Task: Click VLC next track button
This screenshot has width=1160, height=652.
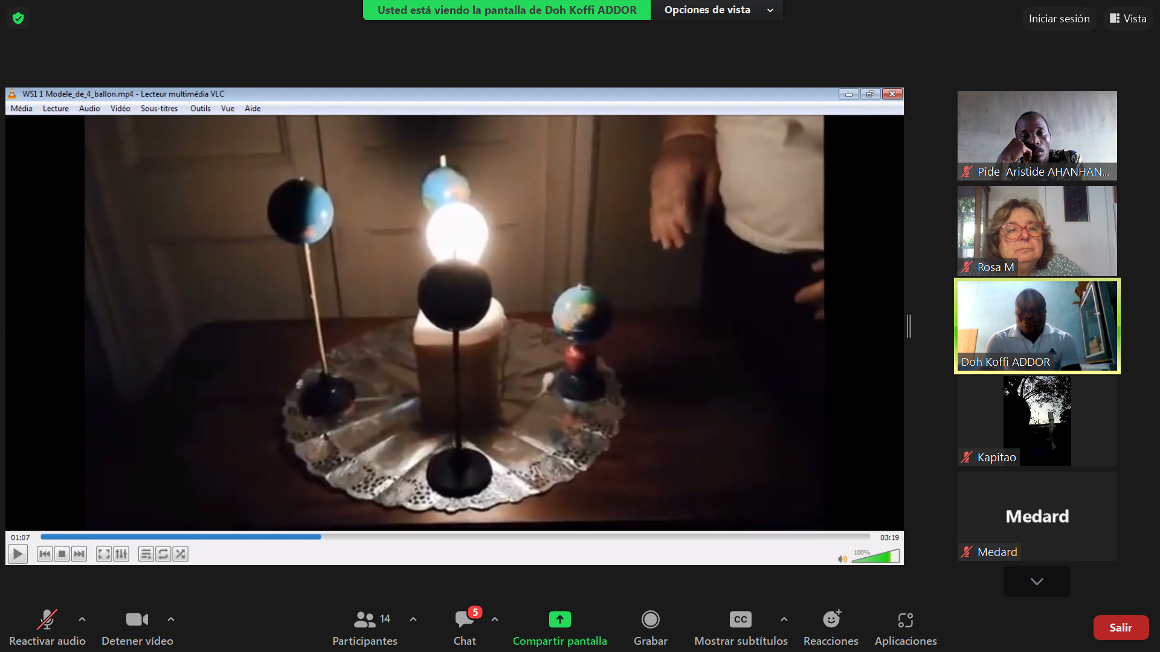Action: click(x=79, y=554)
